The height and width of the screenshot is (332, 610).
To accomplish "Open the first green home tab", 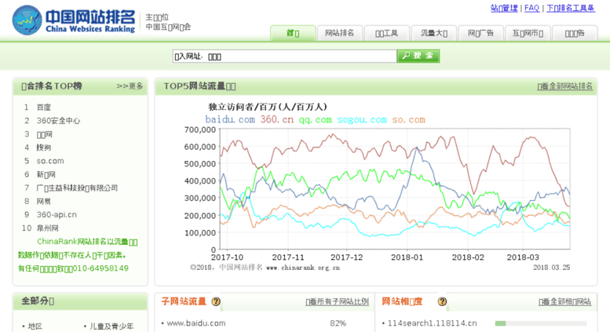I will pyautogui.click(x=293, y=33).
